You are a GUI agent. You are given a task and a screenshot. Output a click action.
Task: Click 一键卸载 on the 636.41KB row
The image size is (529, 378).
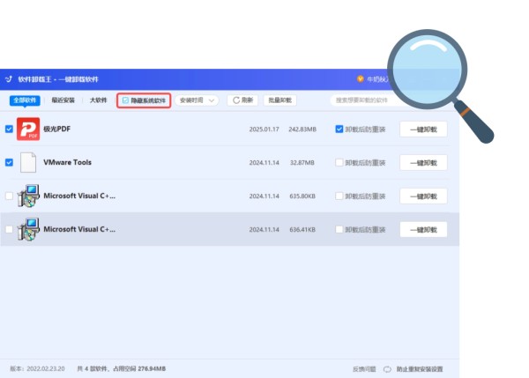[423, 229]
